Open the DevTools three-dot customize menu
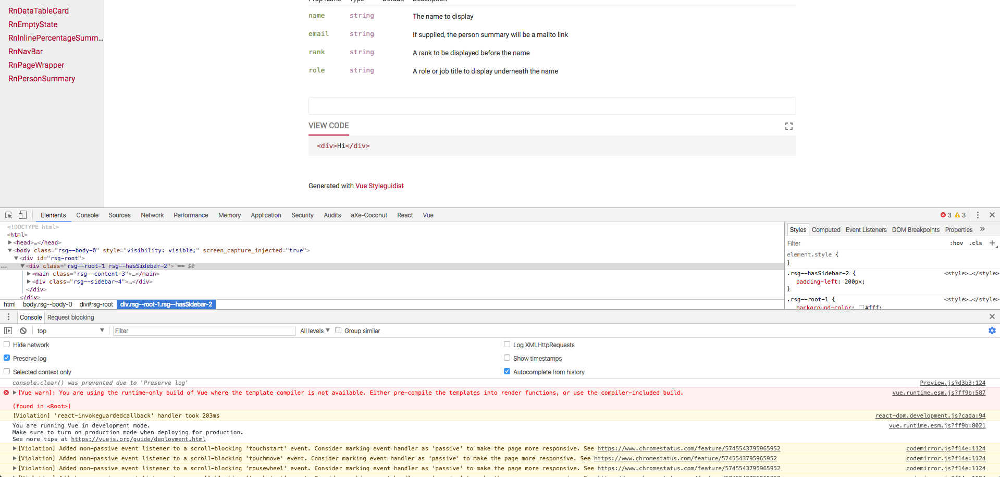This screenshot has height=477, width=1000. [978, 215]
